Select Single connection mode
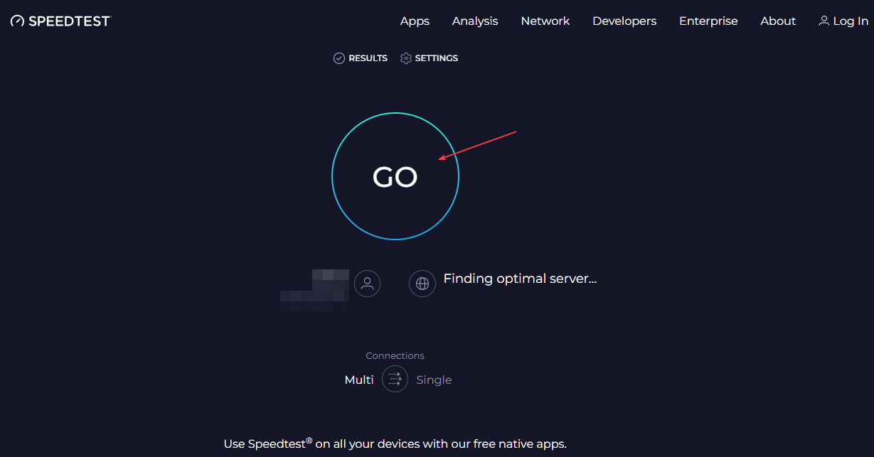 click(434, 380)
